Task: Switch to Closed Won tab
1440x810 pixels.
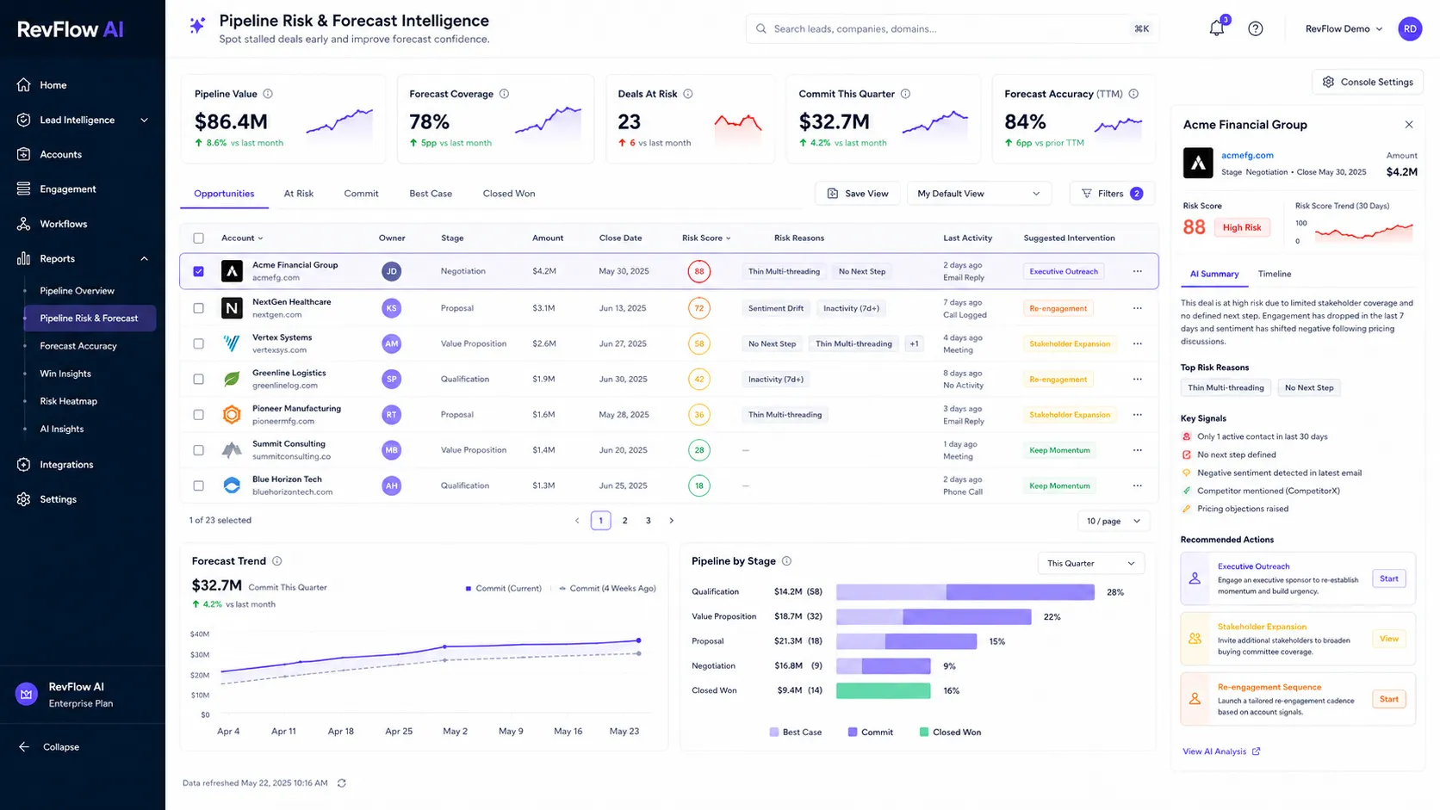Action: 509,194
